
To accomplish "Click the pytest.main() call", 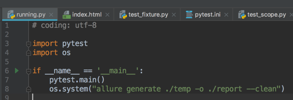I will coord(77,80).
